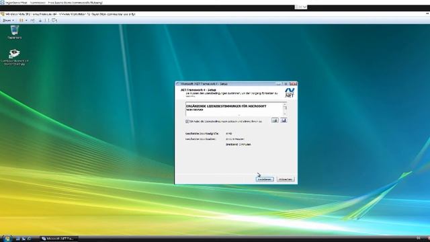Screen dimensions: 430x242
Task: Click the Installieren button in the setup dialog
Action: [x=265, y=179]
